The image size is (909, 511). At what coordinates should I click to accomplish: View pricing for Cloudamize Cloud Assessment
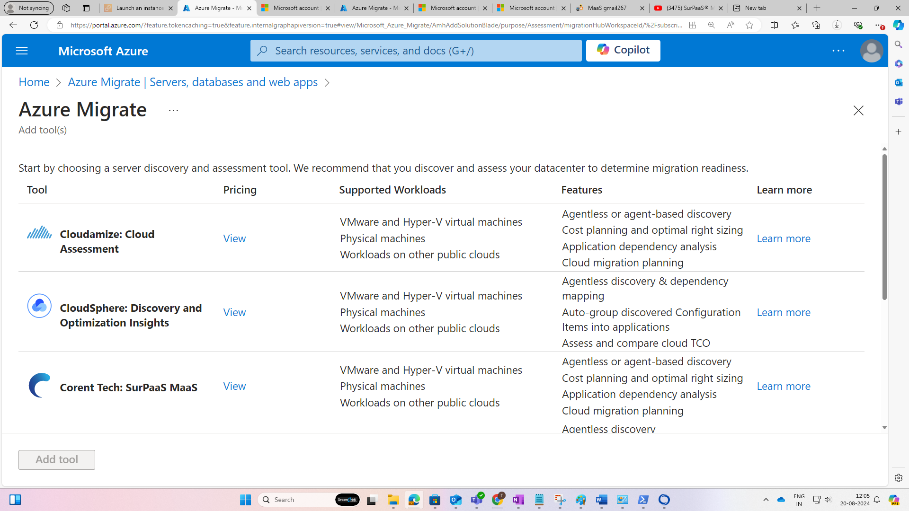coord(235,238)
